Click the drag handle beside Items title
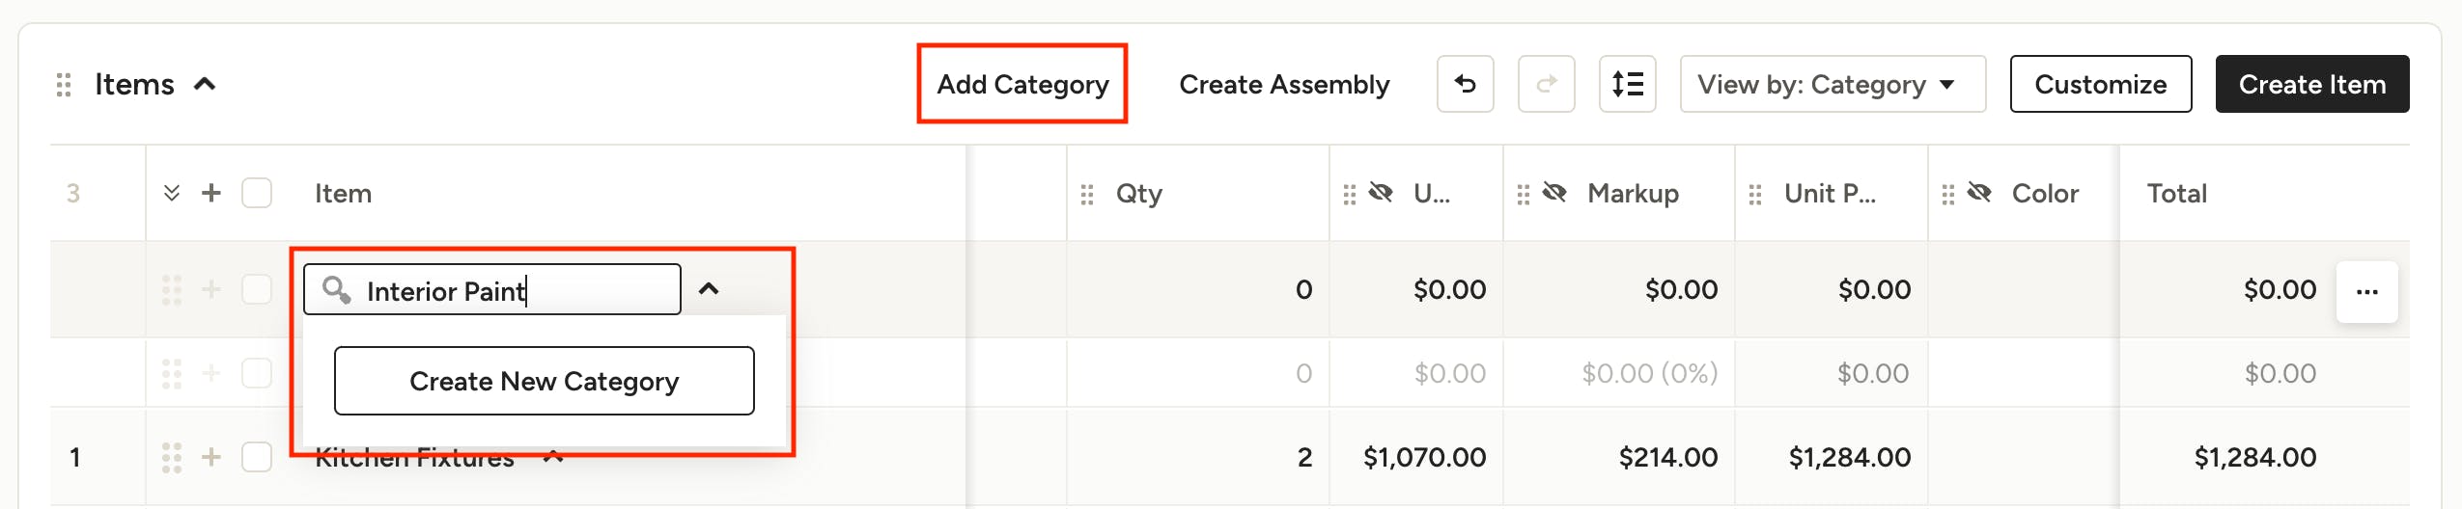2462x509 pixels. click(x=64, y=85)
